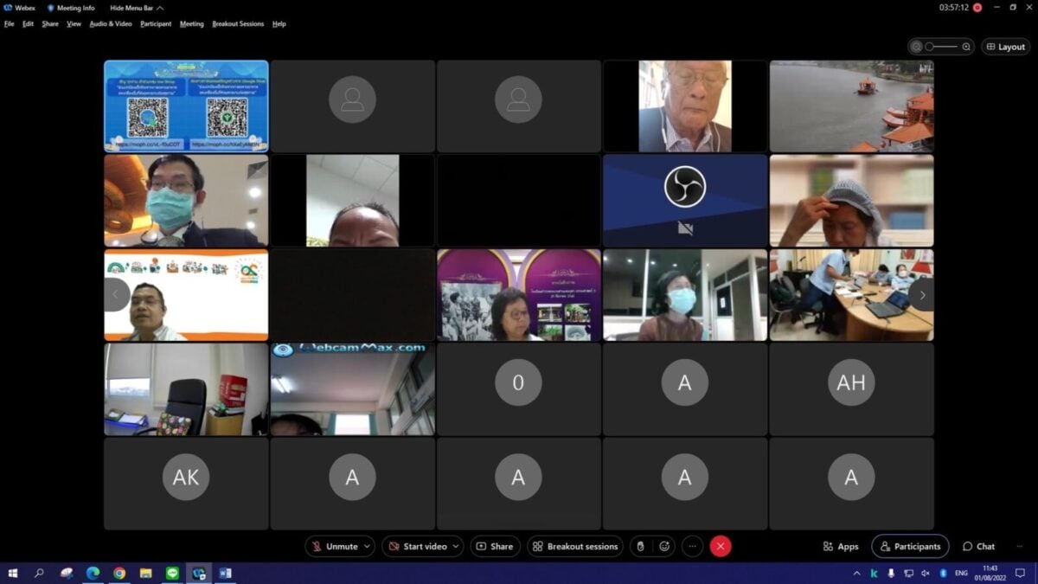Click the zoom in magnifier icon

click(x=966, y=47)
